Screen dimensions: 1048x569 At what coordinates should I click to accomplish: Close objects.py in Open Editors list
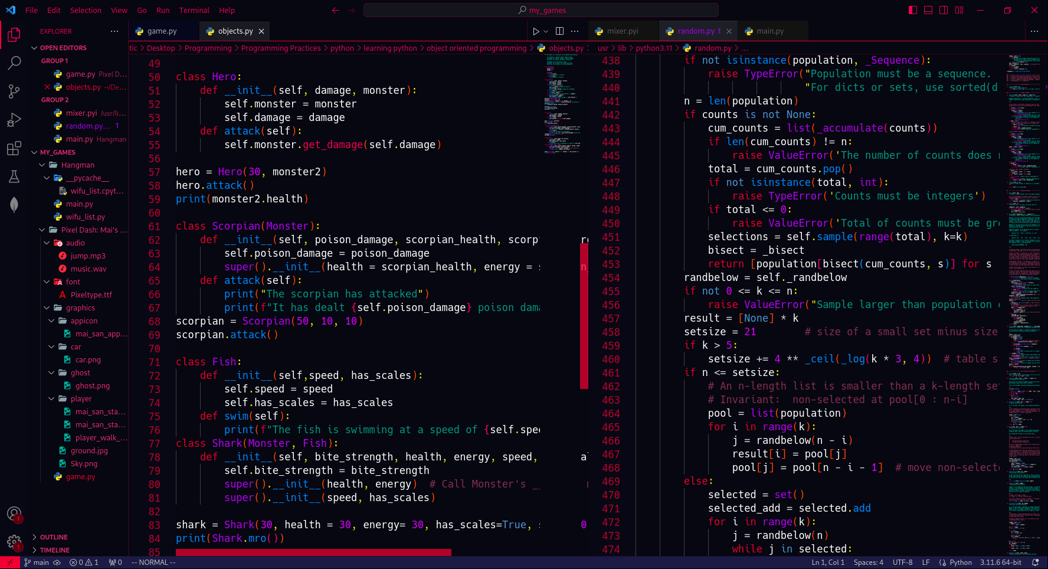pos(47,87)
